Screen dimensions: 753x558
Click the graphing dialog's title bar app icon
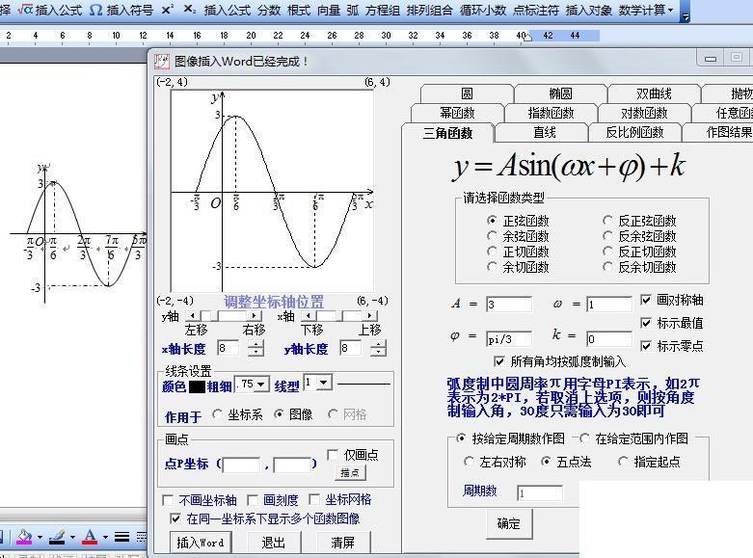click(162, 61)
